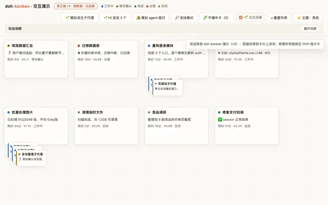
Task: Open the 写测试子代理 sub-card
Action: click(x=168, y=88)
